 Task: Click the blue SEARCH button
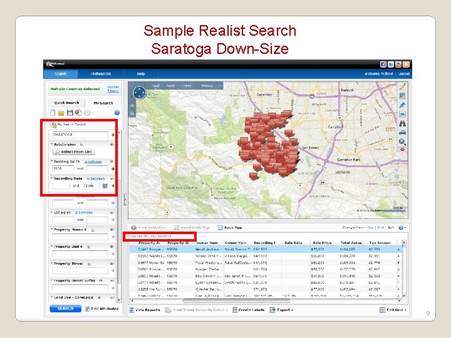click(x=65, y=309)
